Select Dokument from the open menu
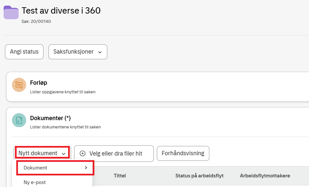 pyautogui.click(x=36, y=168)
